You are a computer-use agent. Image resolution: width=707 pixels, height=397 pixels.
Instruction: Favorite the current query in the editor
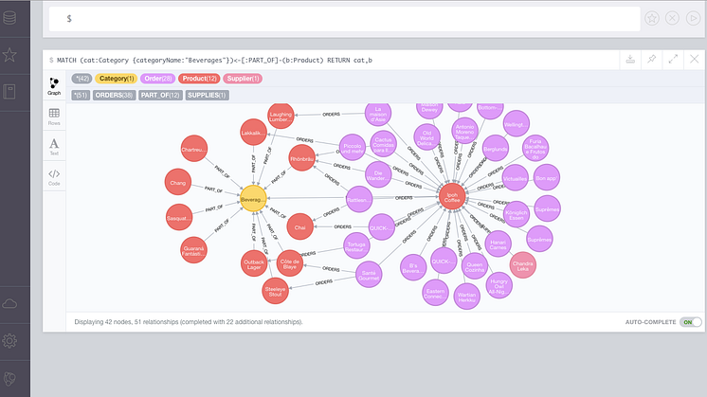pyautogui.click(x=651, y=18)
